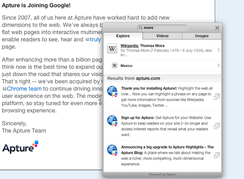Open the Chrome team link
The width and height of the screenshot is (244, 179).
[x=24, y=89]
